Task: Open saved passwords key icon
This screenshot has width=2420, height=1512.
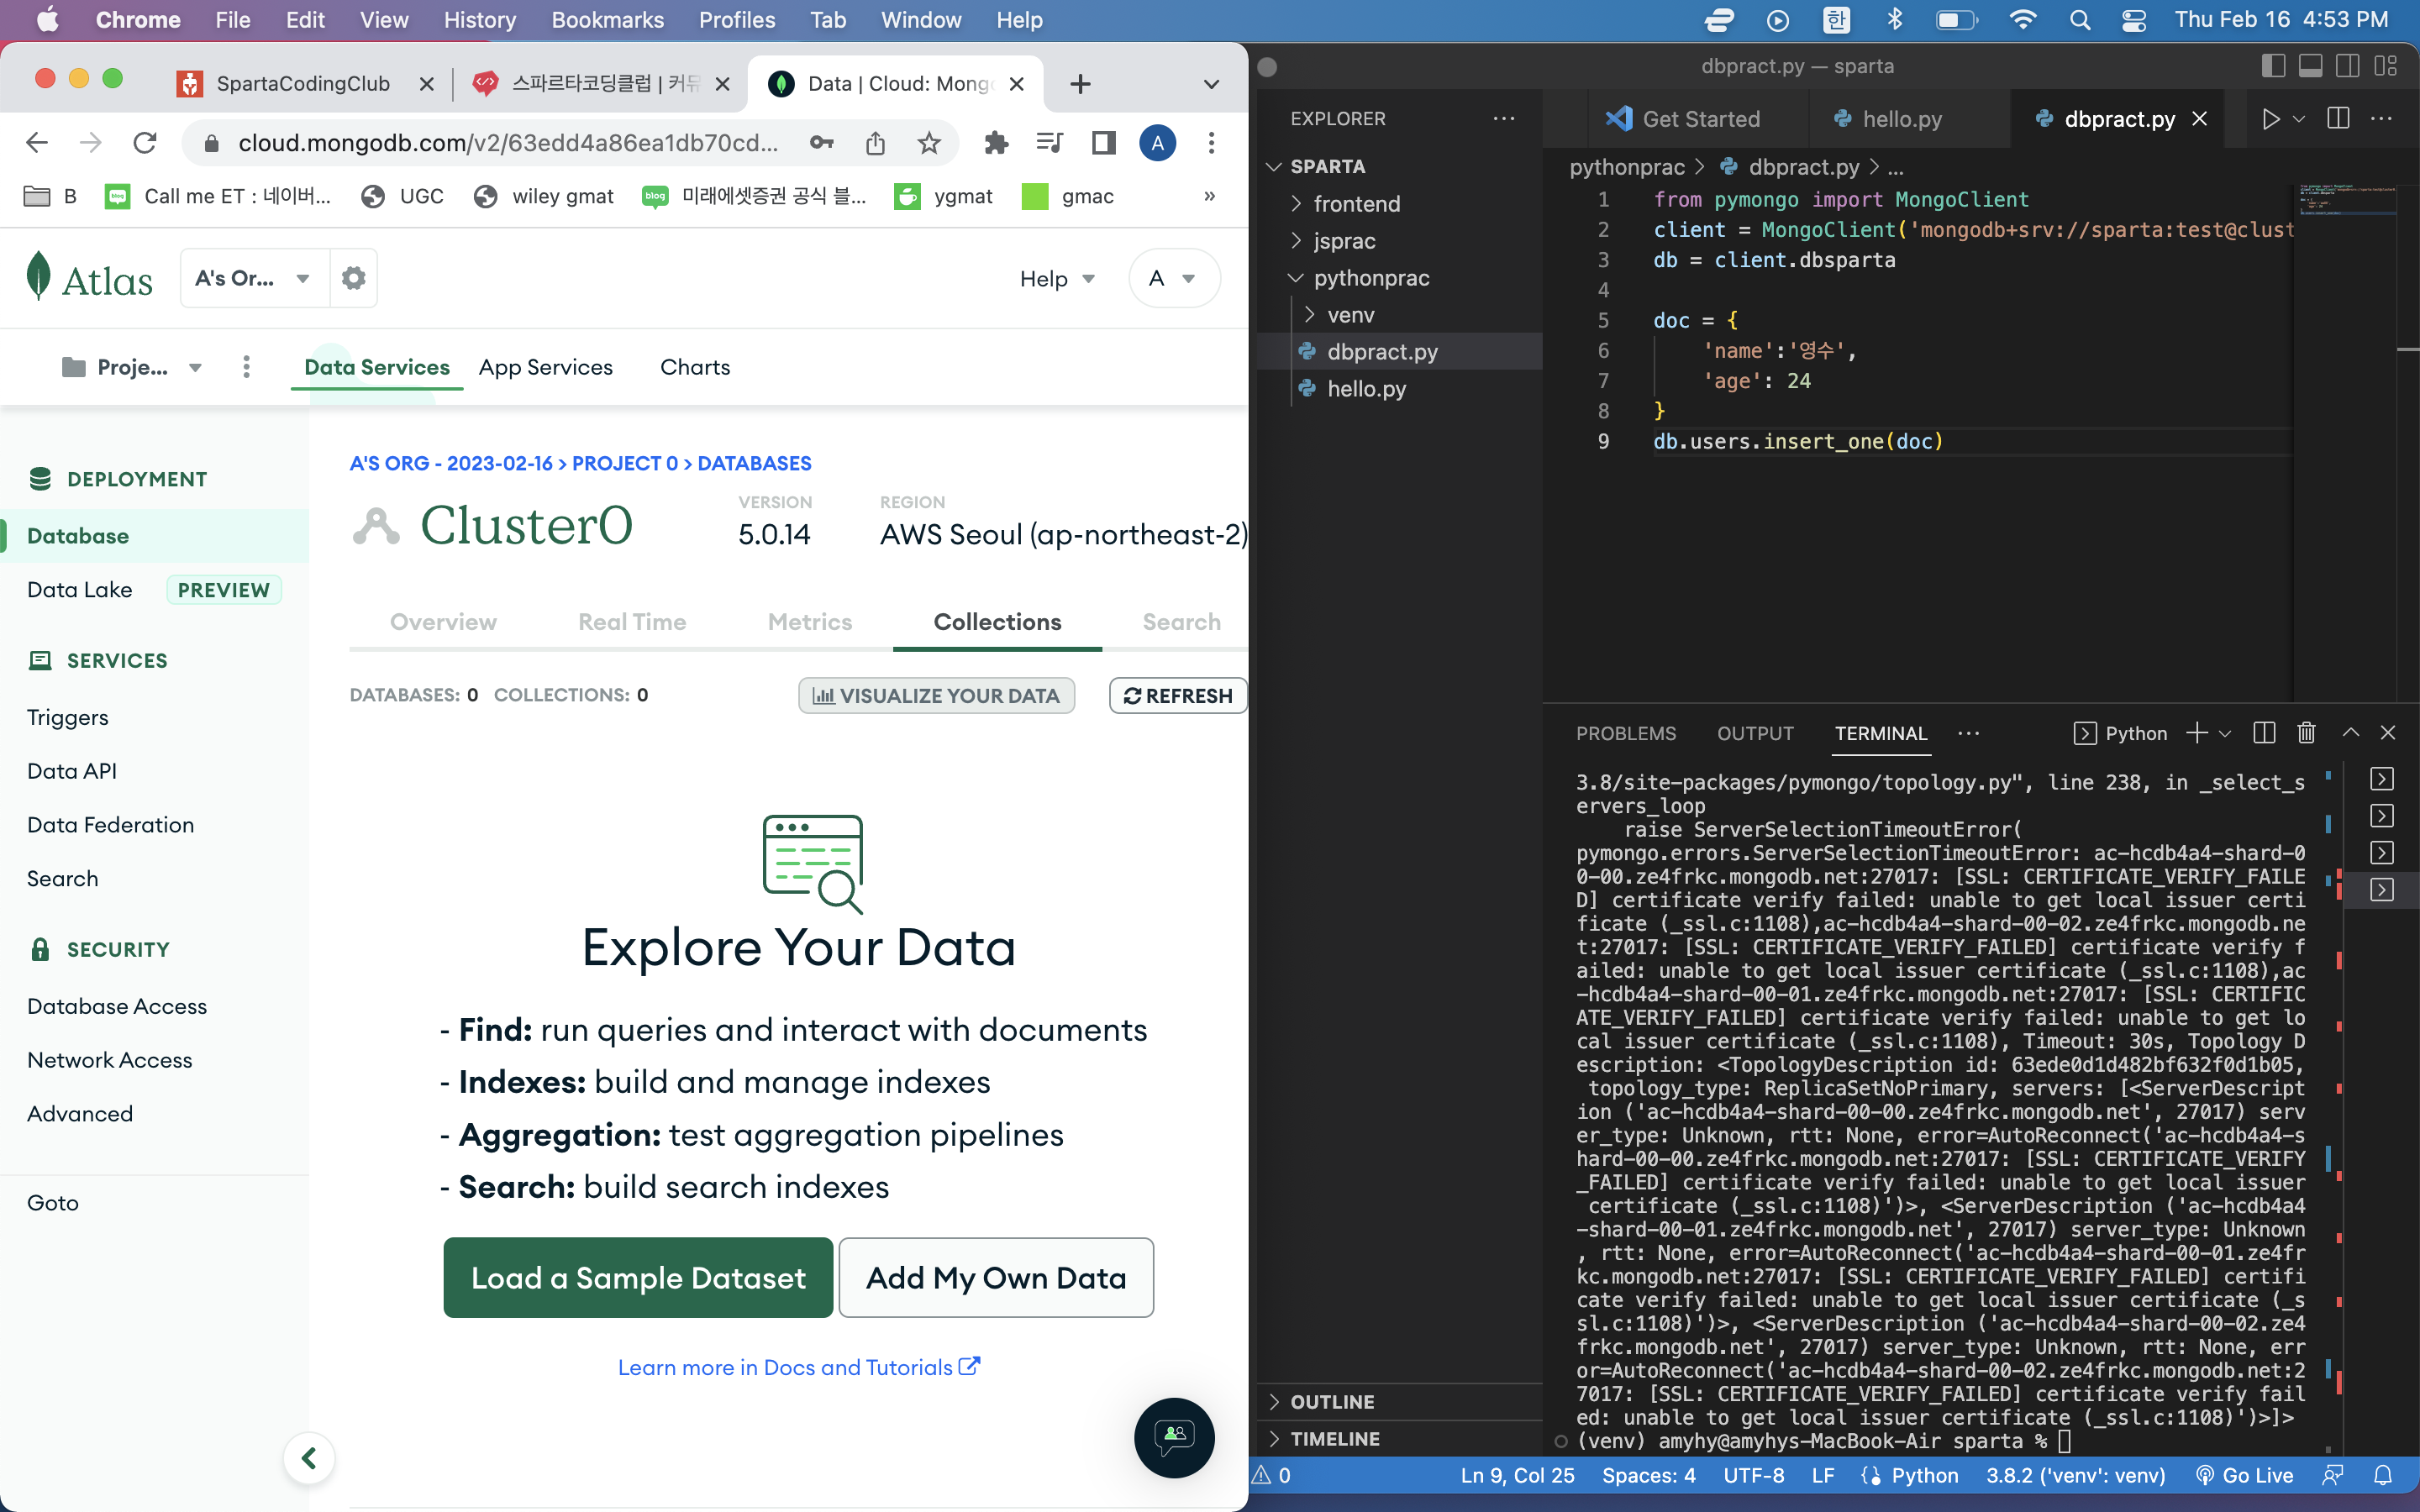Action: (x=822, y=143)
